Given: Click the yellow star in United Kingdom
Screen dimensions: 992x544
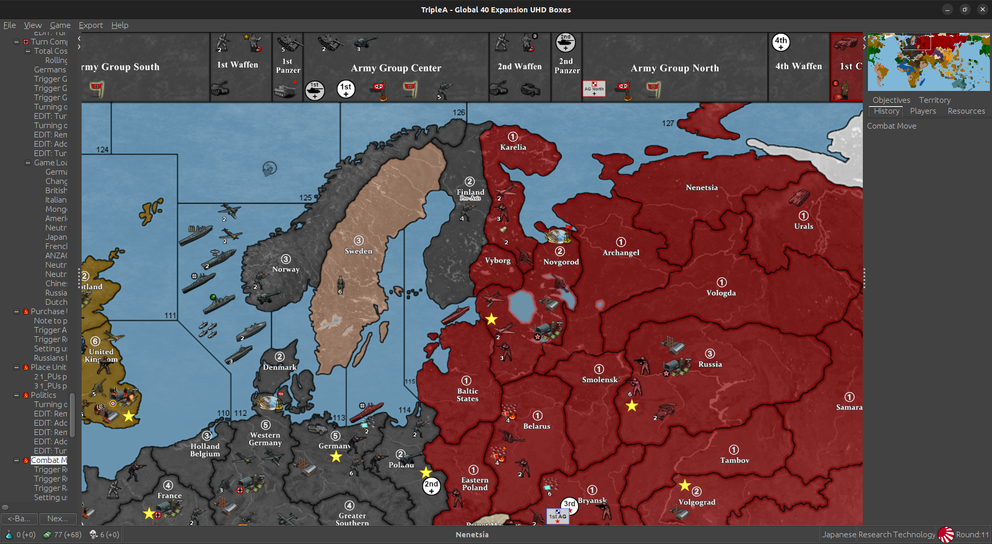Looking at the screenshot, I should [x=129, y=416].
